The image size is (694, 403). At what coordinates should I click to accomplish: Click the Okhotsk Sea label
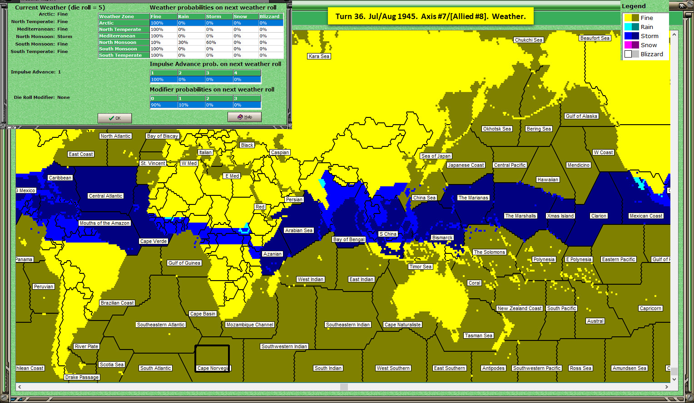click(x=497, y=129)
